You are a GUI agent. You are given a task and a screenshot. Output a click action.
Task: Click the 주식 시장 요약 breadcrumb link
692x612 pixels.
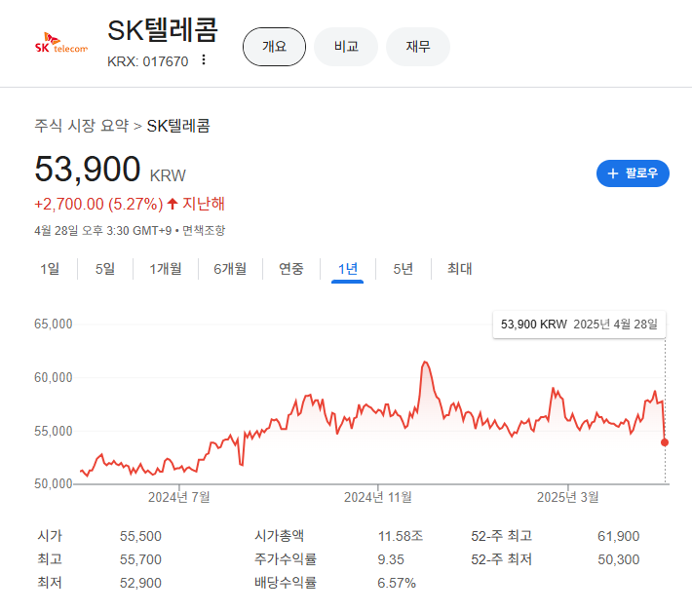(82, 126)
